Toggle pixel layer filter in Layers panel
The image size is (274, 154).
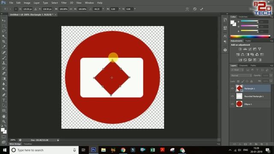tap(247, 70)
